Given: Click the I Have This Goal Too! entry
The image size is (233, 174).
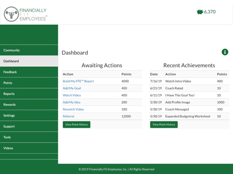Looking at the screenshot, I should (180, 95).
